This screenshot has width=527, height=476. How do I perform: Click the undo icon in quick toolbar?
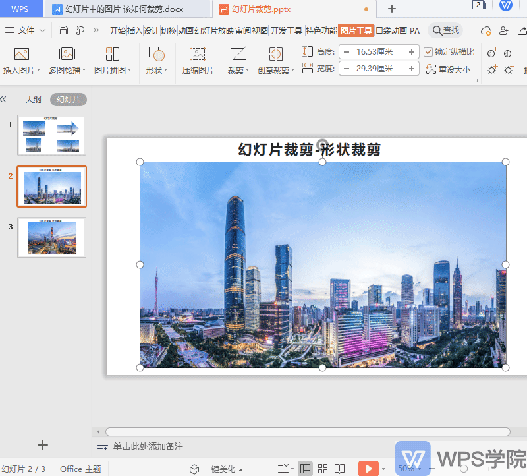click(x=80, y=30)
